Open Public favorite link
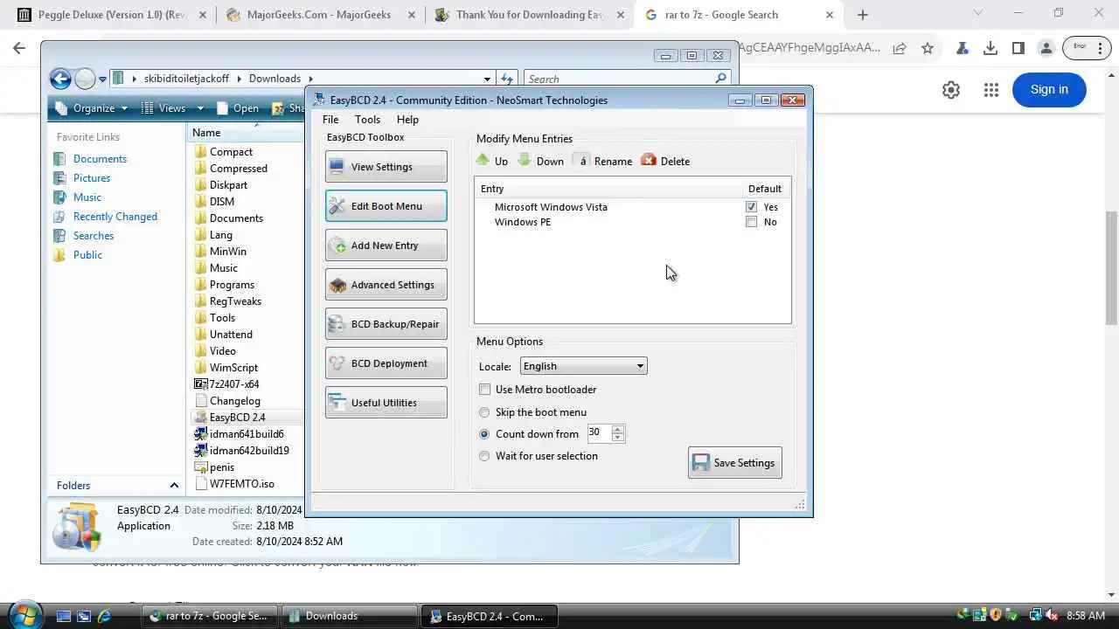 pos(87,255)
